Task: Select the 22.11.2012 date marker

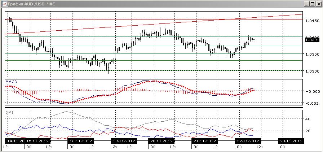Action: (x=248, y=141)
